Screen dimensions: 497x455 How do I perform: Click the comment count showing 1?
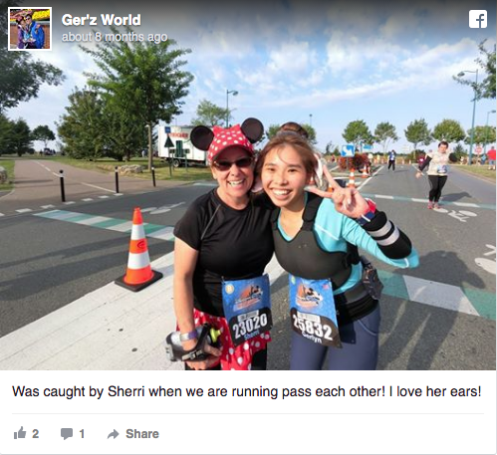click(x=82, y=434)
